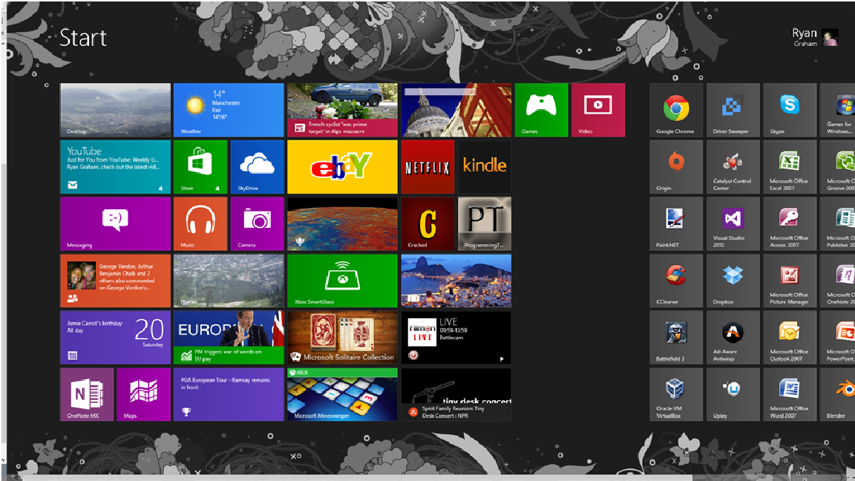This screenshot has height=481, width=855.
Task: Open Microsoft Minesweeper
Action: [341, 393]
